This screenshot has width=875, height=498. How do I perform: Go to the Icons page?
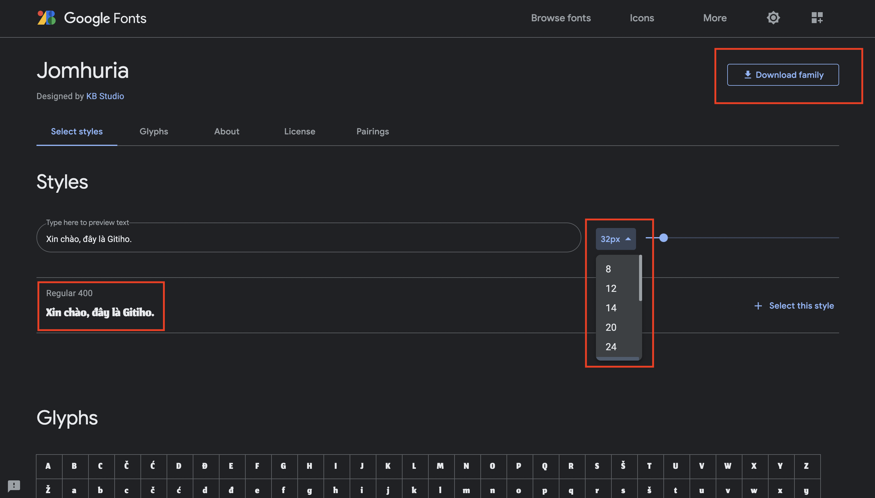(642, 18)
